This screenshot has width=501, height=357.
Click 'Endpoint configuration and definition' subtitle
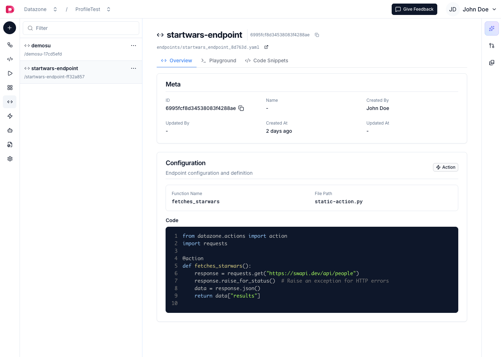click(209, 173)
